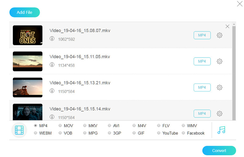Start conversion with the Convert button

219,151
